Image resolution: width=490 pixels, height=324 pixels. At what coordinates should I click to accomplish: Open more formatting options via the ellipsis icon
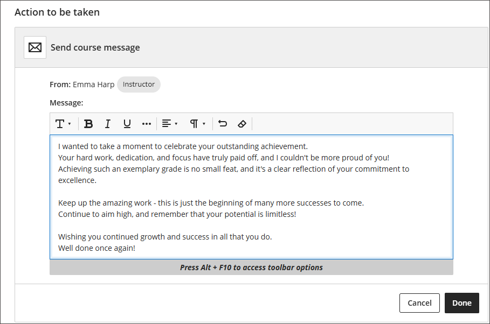[x=146, y=123]
